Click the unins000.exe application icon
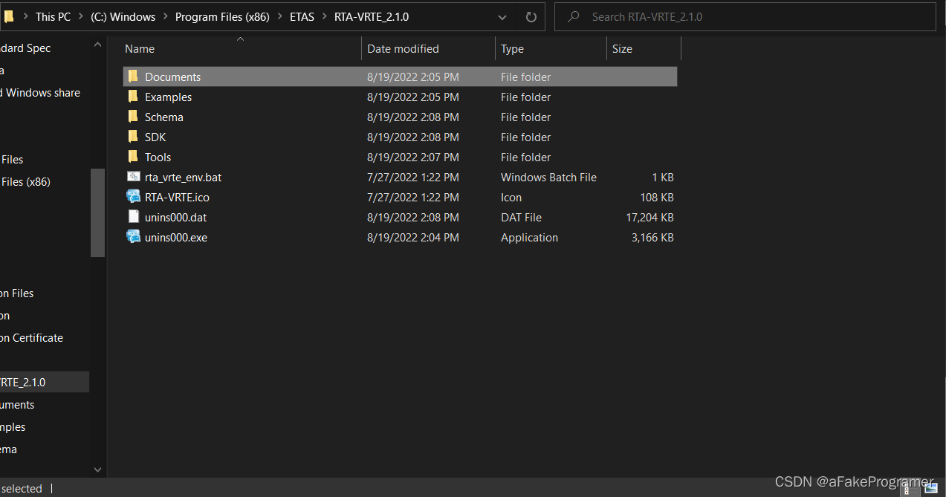Image resolution: width=946 pixels, height=497 pixels. [x=133, y=237]
